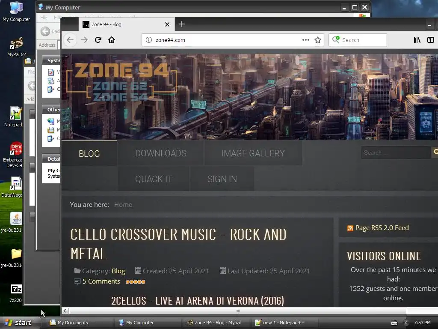Open the BLOG navigation item
The height and width of the screenshot is (329, 438).
(89, 153)
